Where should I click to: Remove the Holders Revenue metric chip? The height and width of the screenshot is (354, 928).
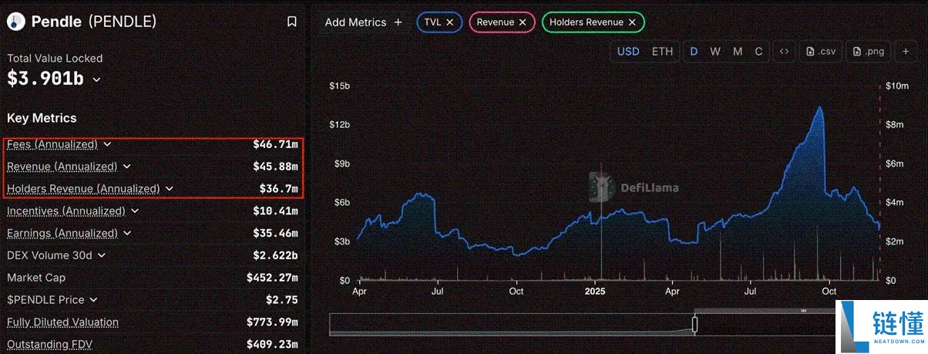[x=632, y=22]
